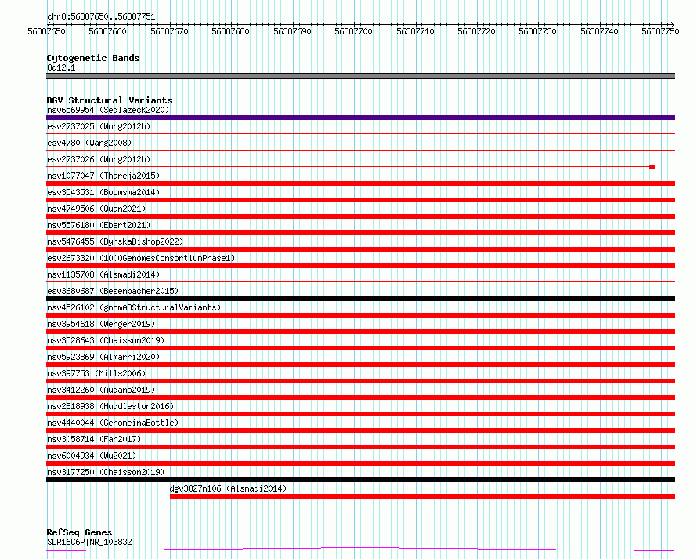Select variant esv2737026 (Wong2012b) label

[x=99, y=159]
